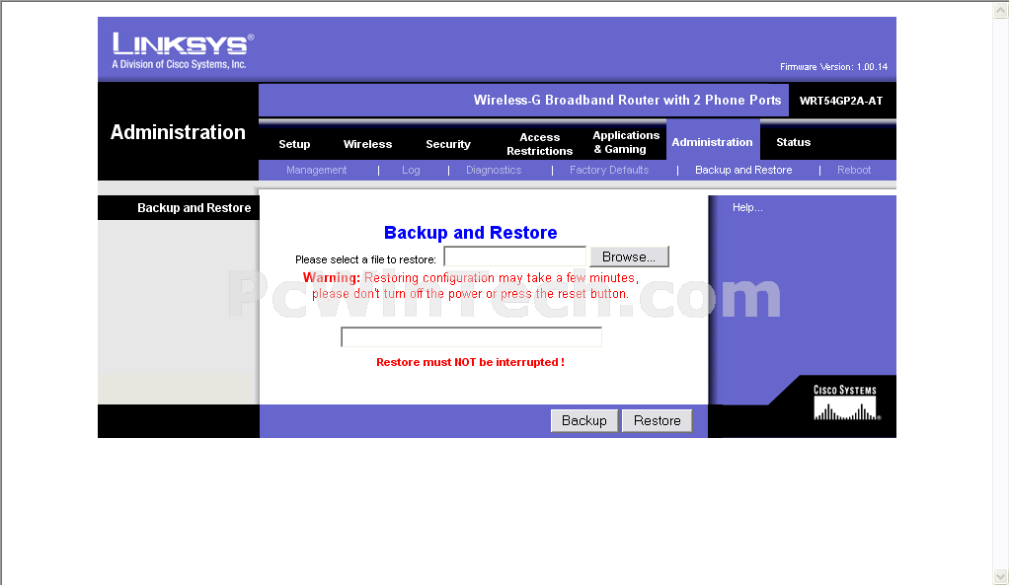Image resolution: width=1009 pixels, height=585 pixels.
Task: Go to Applications & Gaming tab
Action: [626, 142]
